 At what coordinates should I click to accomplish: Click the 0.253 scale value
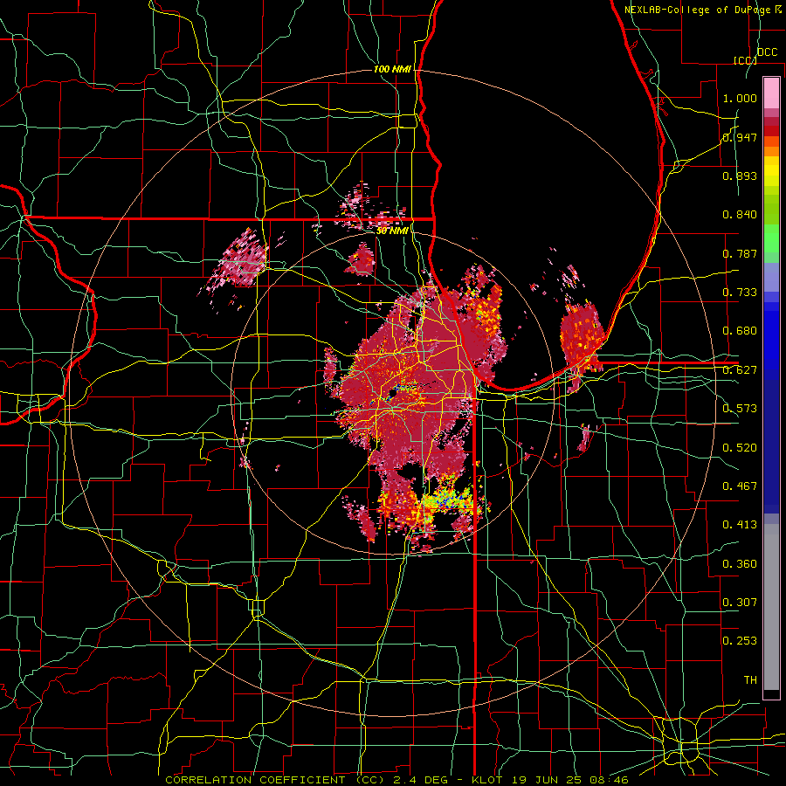point(740,641)
